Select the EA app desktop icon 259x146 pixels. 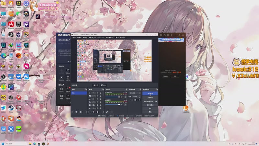(18, 56)
